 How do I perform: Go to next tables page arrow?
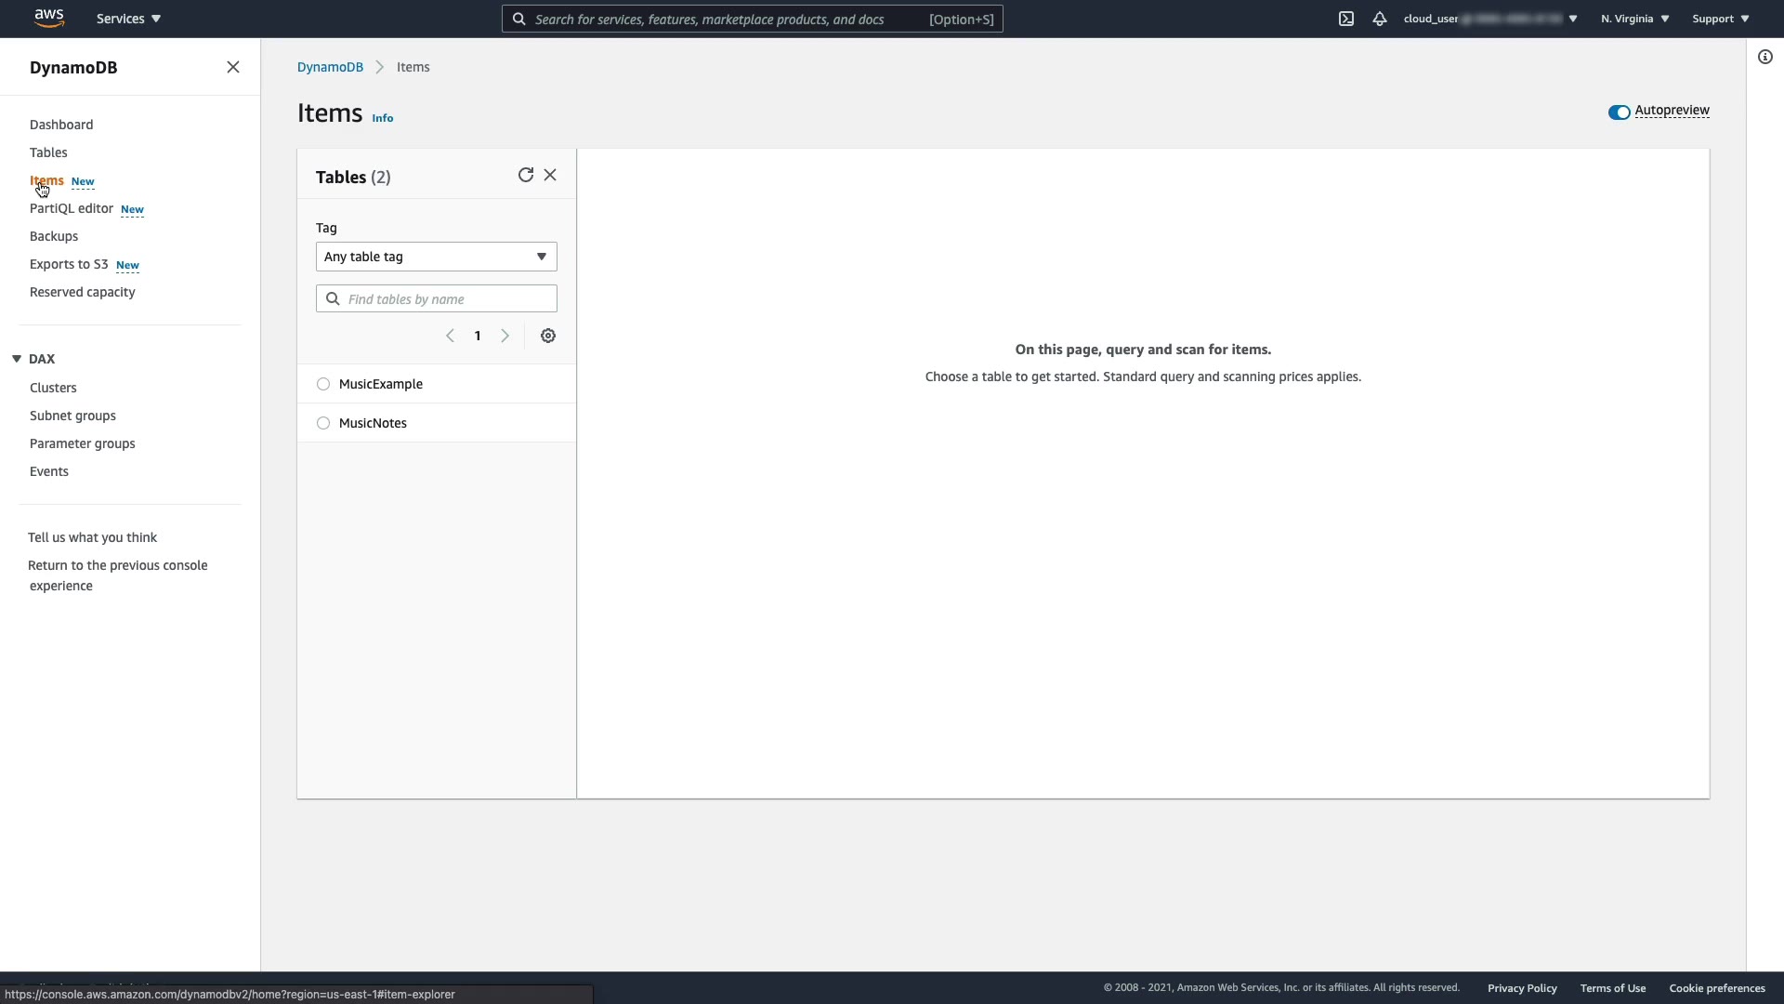coord(505,336)
